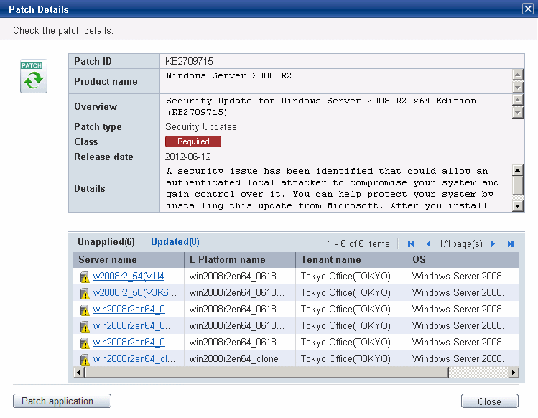Close the Patch Details dialog with X
The height and width of the screenshot is (418, 538).
coord(528,9)
